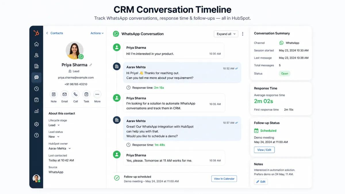
Task: Click the Scheduled calendar check icon
Action: tap(256, 131)
